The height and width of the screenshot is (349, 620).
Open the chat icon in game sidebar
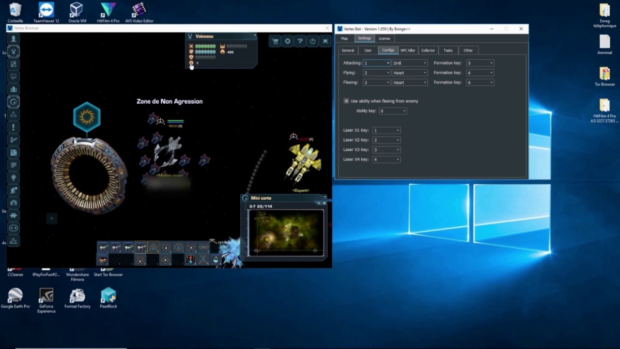[14, 77]
